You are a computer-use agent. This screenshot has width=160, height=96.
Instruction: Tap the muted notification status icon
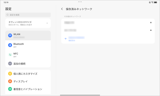(150, 2)
